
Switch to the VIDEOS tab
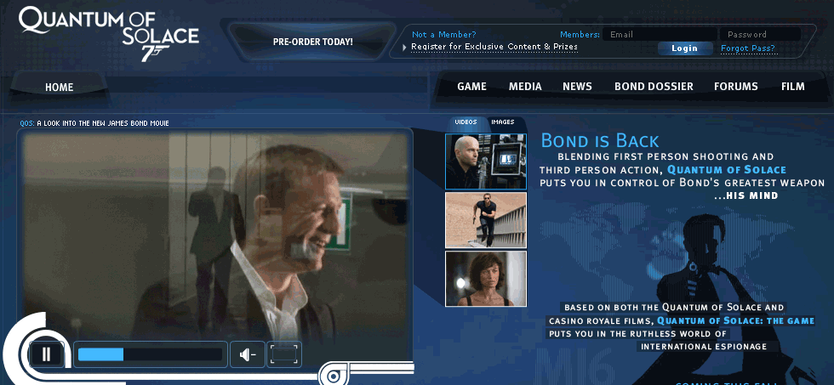466,122
